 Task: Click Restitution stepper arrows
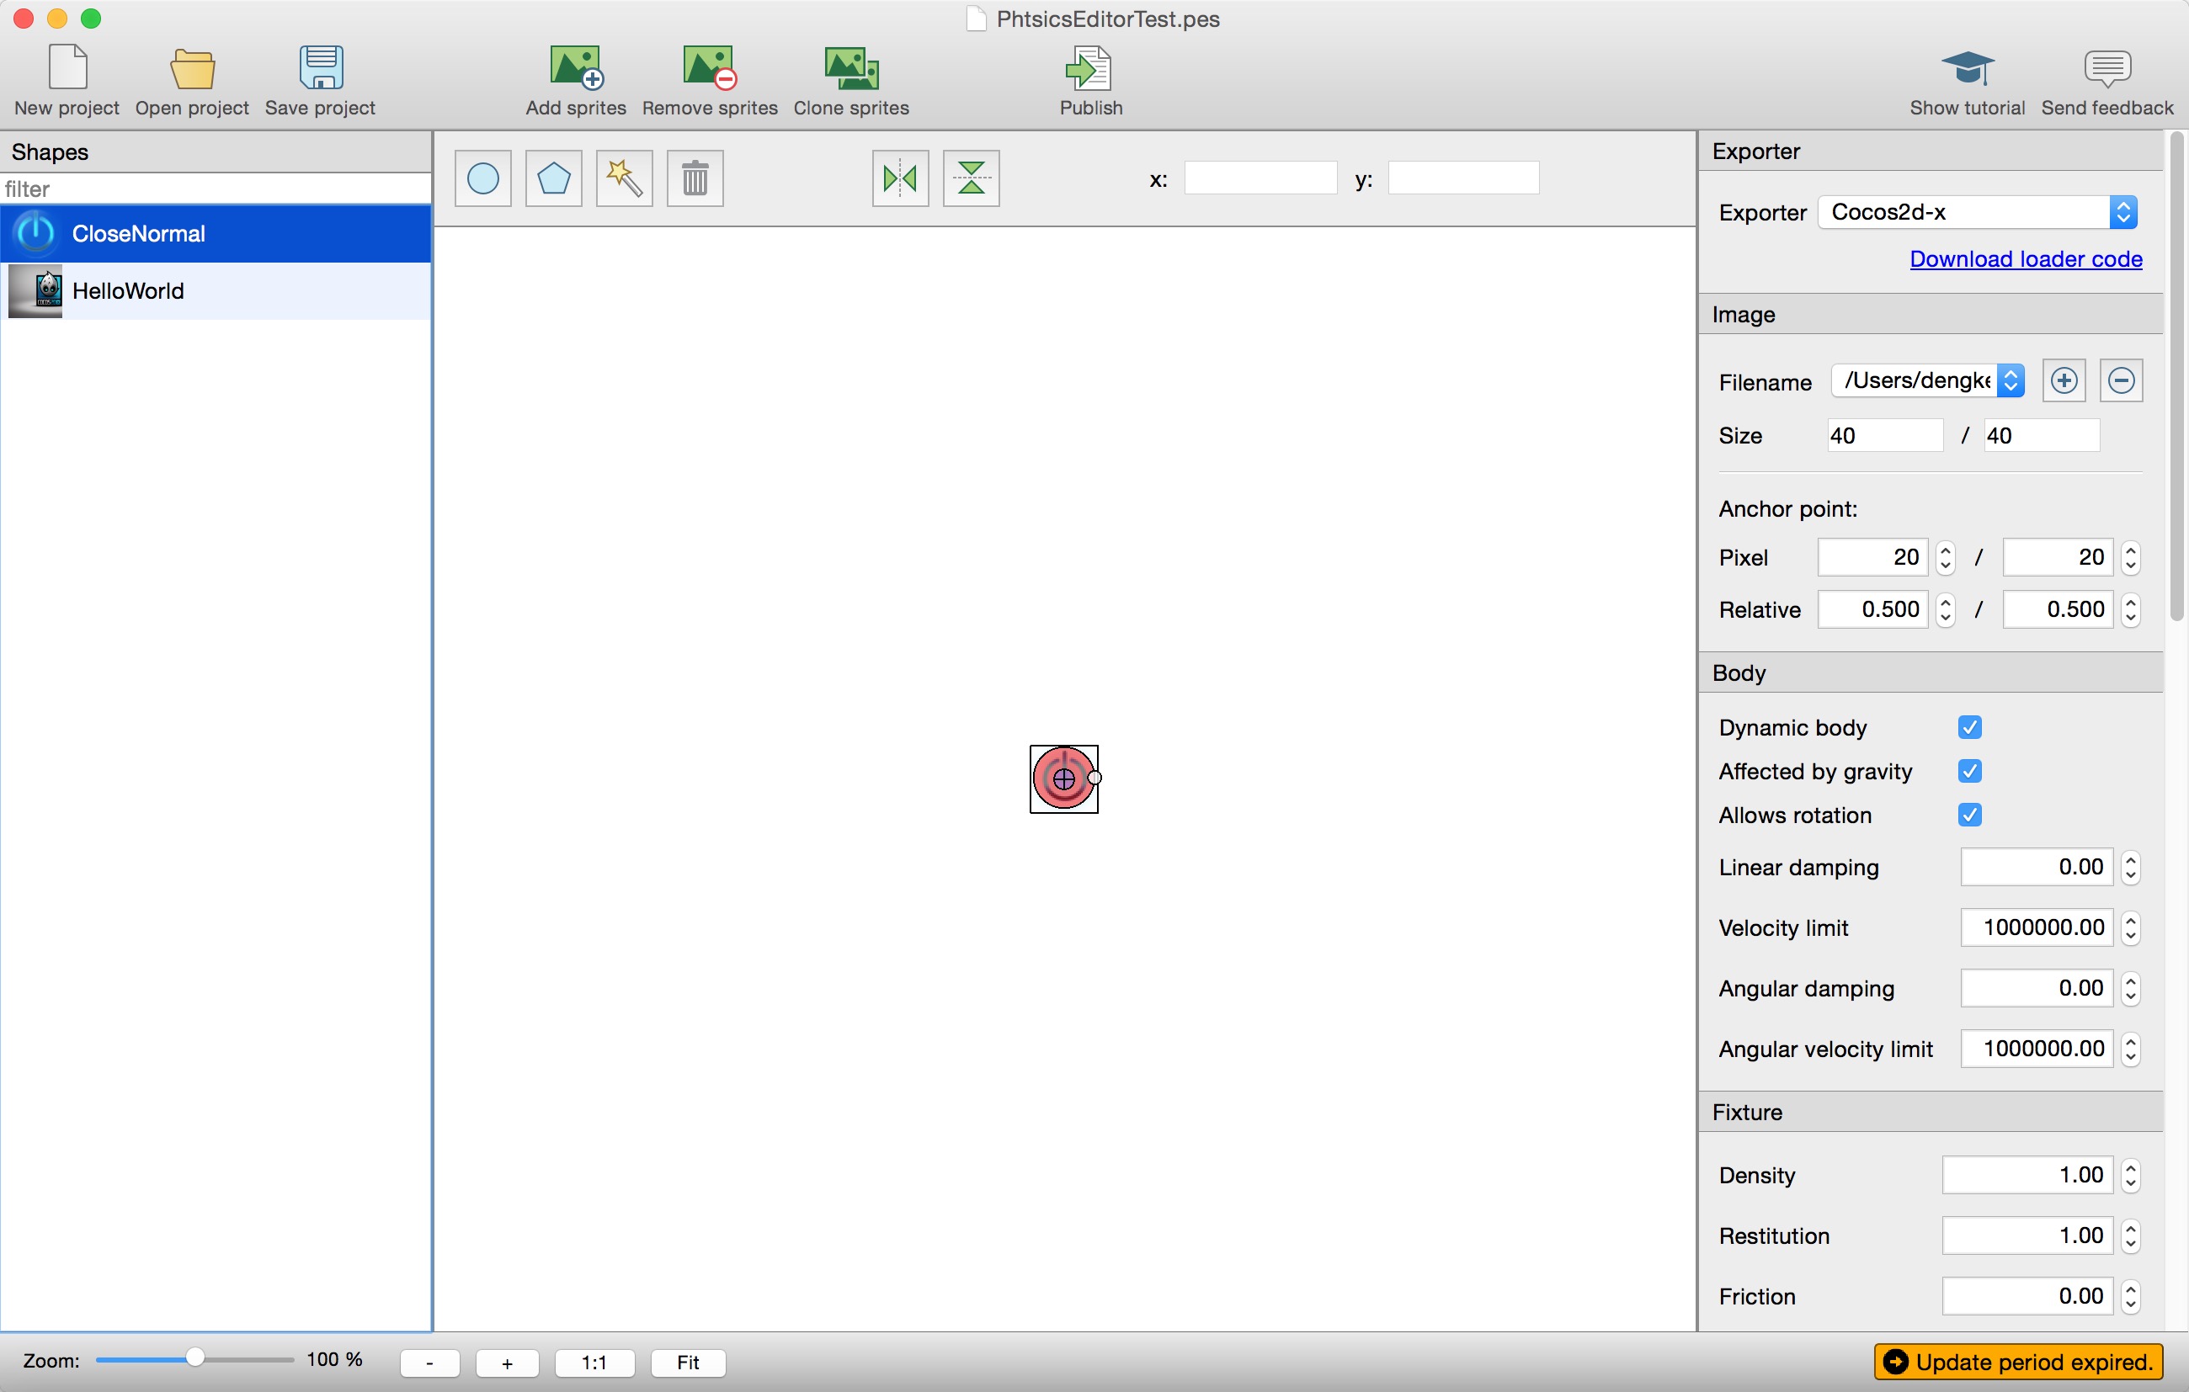(x=2130, y=1236)
